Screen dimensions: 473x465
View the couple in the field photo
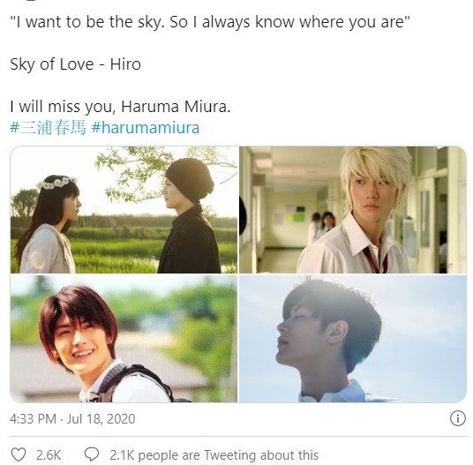point(124,210)
